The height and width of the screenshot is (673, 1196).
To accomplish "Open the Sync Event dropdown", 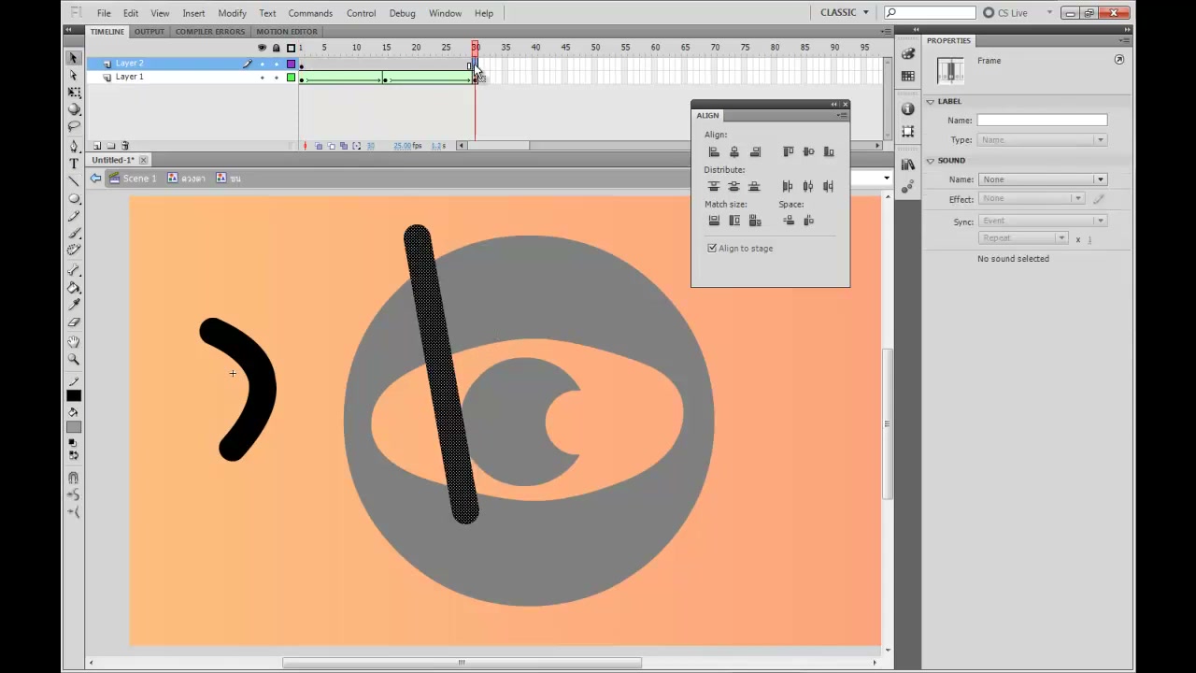I will [x=1043, y=221].
